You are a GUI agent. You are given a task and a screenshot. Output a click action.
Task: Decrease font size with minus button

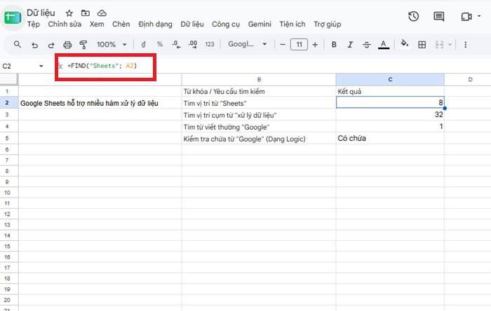coord(283,44)
